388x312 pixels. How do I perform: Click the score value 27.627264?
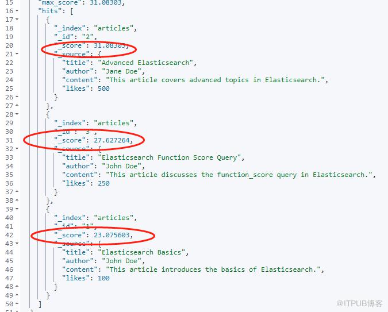click(112, 140)
